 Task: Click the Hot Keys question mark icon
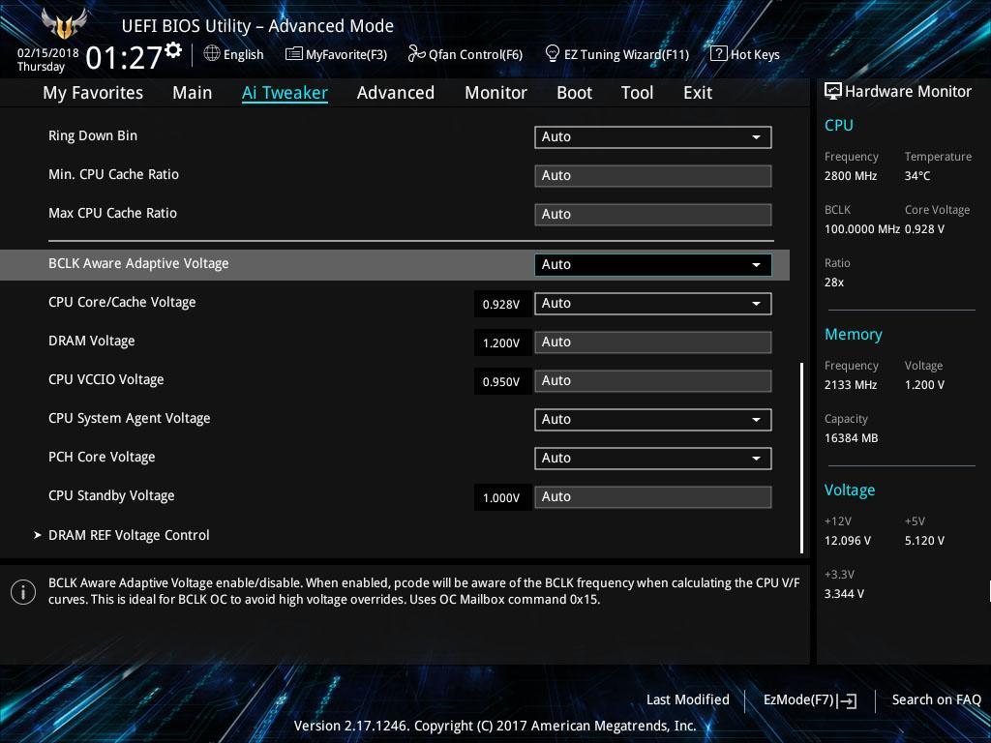pos(719,54)
